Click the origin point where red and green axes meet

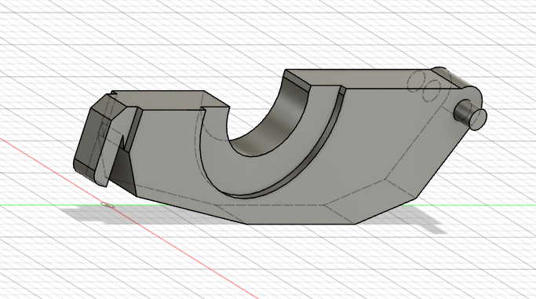[108, 205]
